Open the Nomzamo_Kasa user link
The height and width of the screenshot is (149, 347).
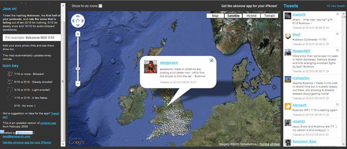(x=304, y=141)
